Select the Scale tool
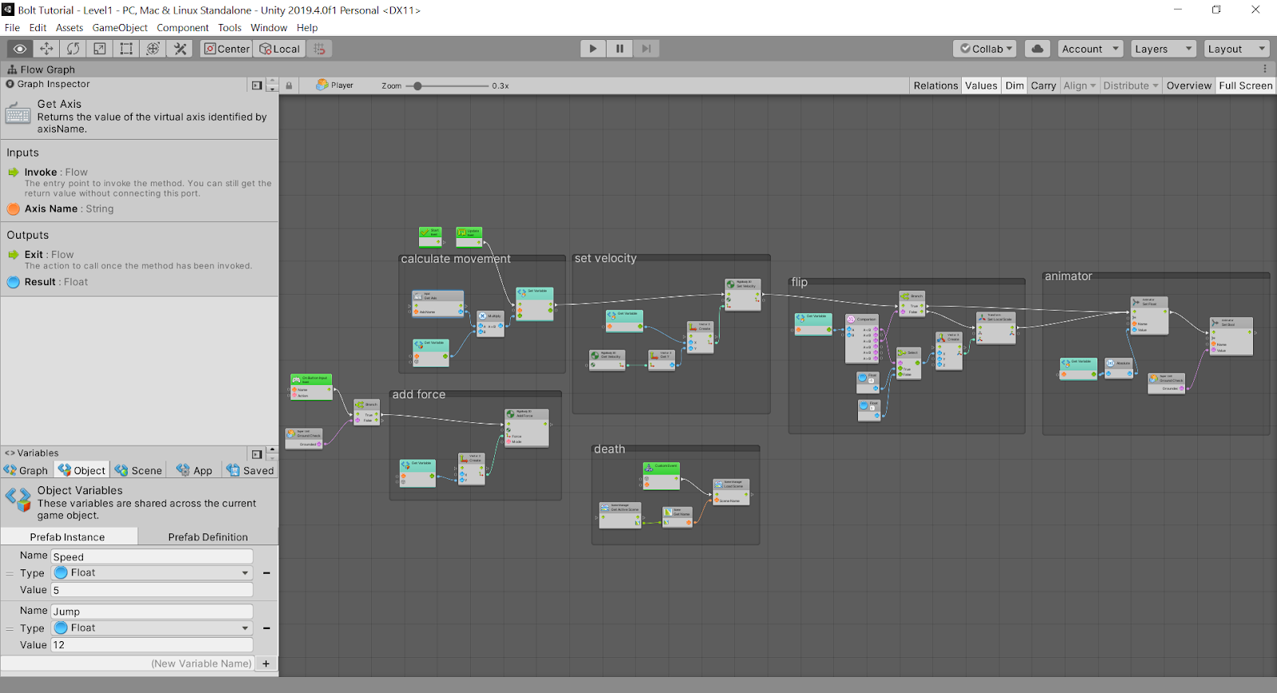 [x=100, y=49]
